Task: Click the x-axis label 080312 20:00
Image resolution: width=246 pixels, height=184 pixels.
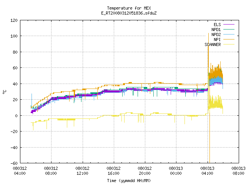Action: coord(145,171)
